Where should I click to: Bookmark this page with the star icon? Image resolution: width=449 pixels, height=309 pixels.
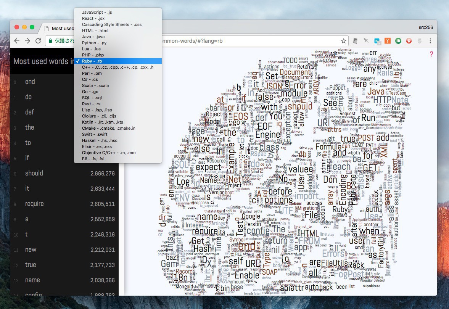(x=344, y=41)
